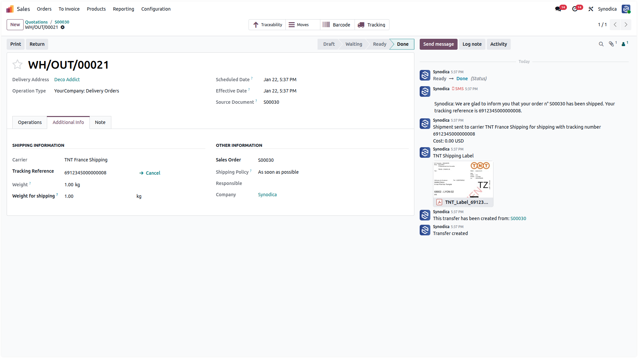The height and width of the screenshot is (358, 638).
Task: Open the debug tools icon
Action: tap(591, 9)
